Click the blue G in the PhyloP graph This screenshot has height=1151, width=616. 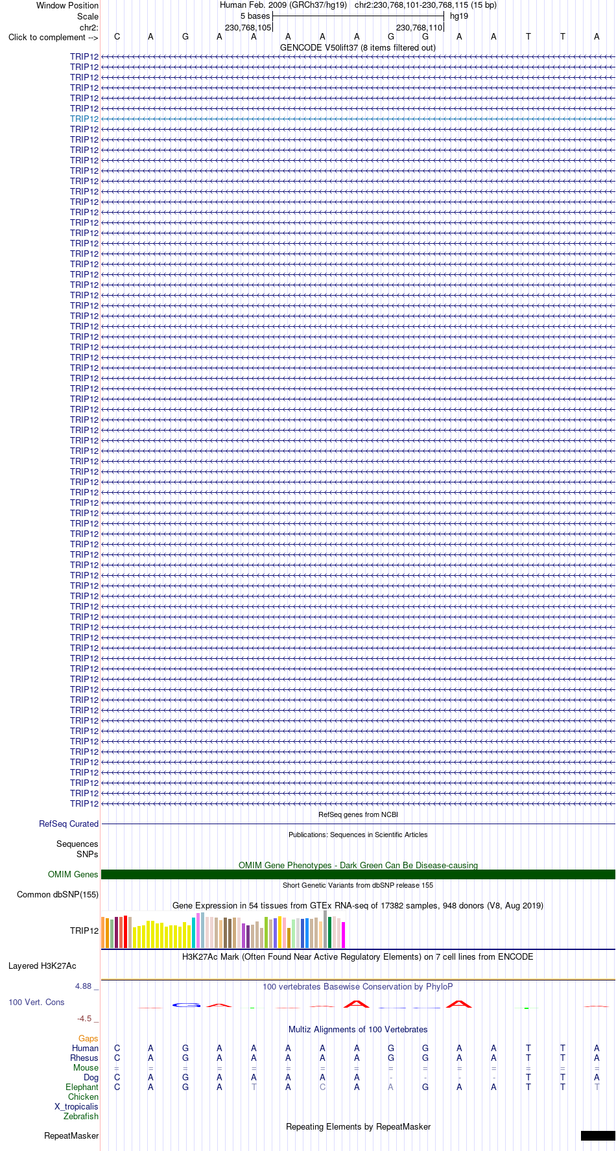(186, 1005)
